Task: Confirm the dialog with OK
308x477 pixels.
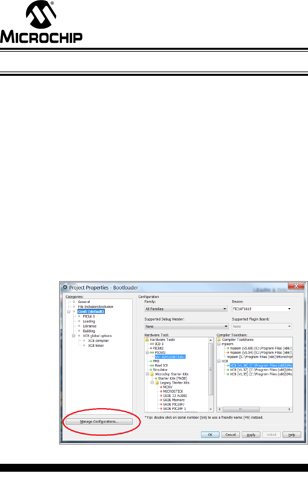Action: 210,434
